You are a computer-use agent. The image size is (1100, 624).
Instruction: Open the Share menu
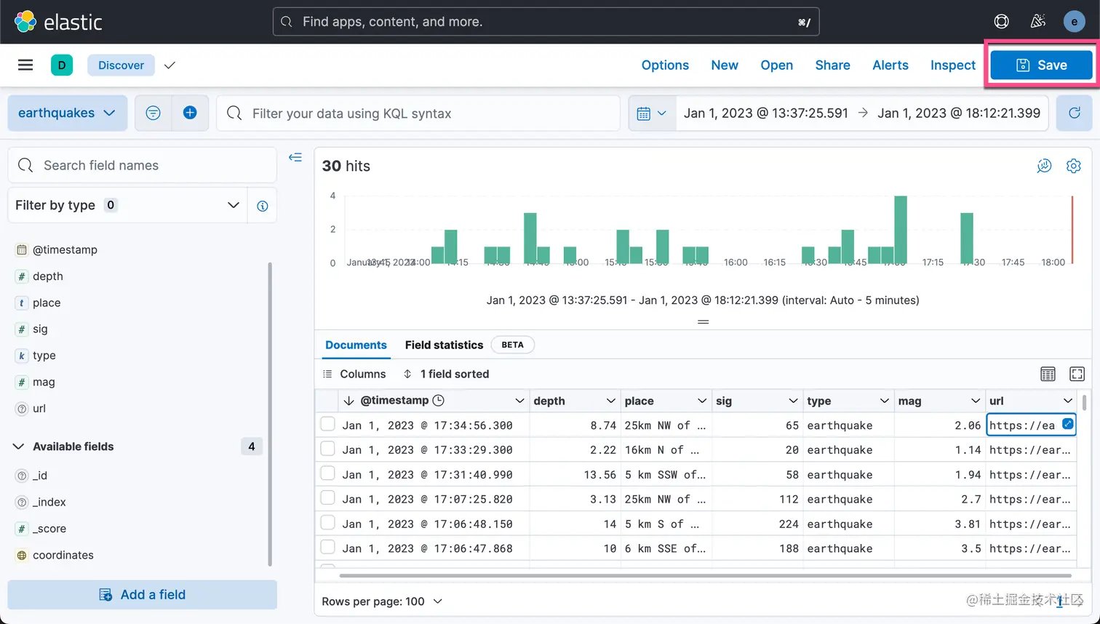[x=832, y=65]
